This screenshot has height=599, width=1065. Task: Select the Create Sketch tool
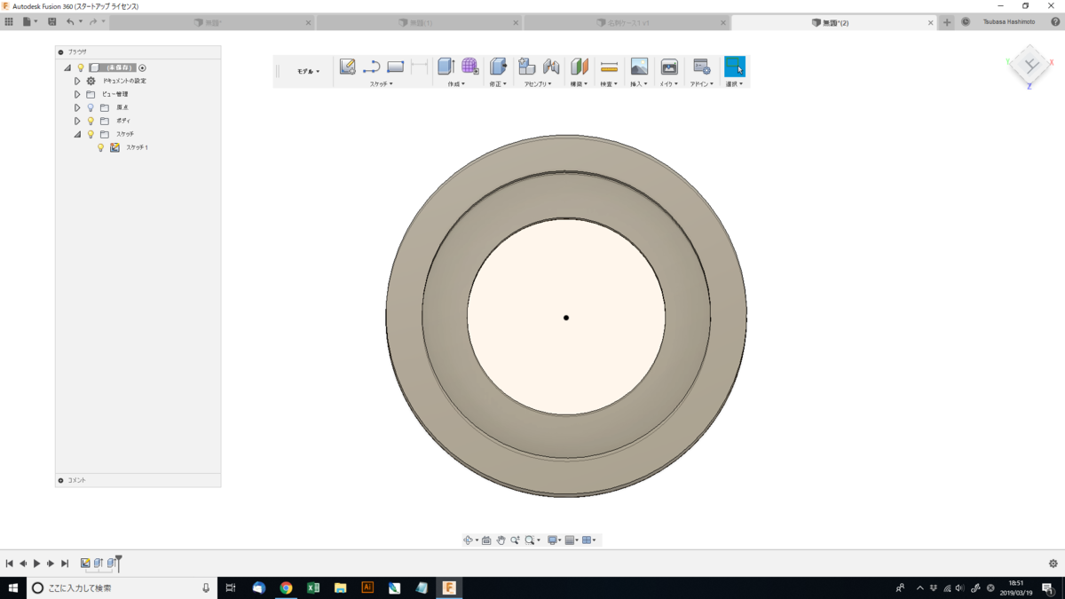(348, 67)
